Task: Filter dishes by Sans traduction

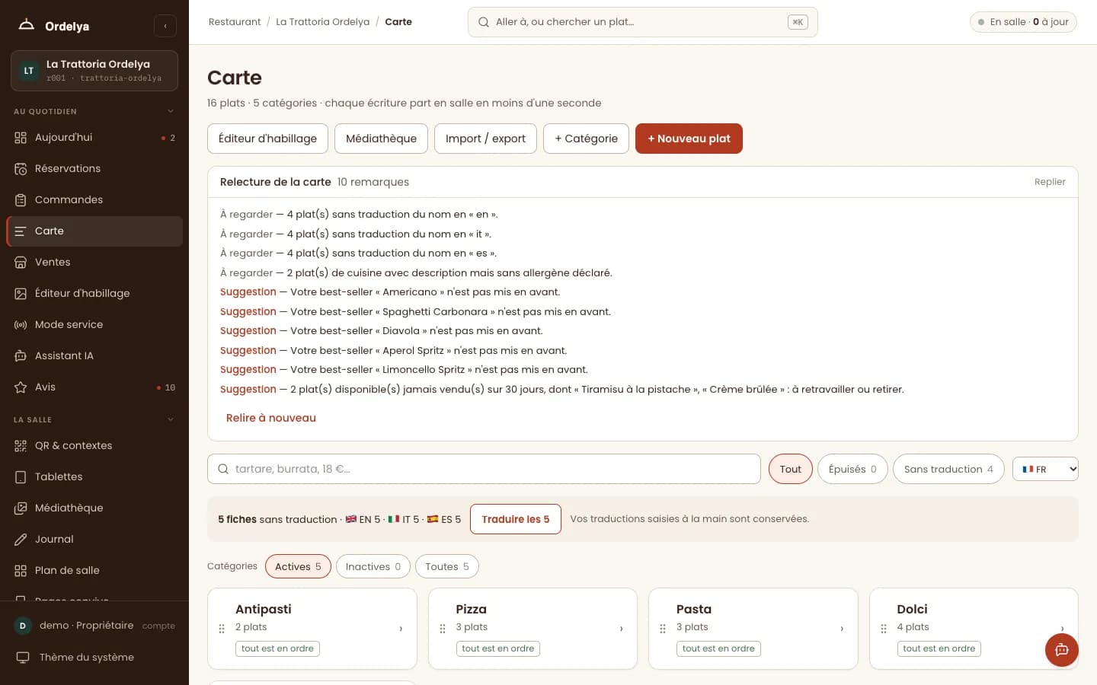Action: click(x=948, y=469)
